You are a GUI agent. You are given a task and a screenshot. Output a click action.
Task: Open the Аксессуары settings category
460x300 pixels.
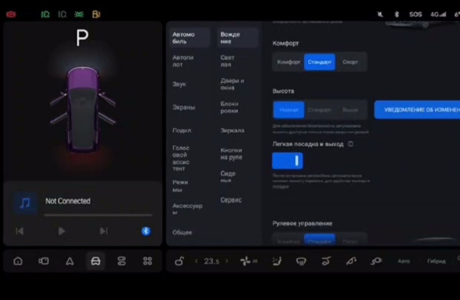pos(187,209)
